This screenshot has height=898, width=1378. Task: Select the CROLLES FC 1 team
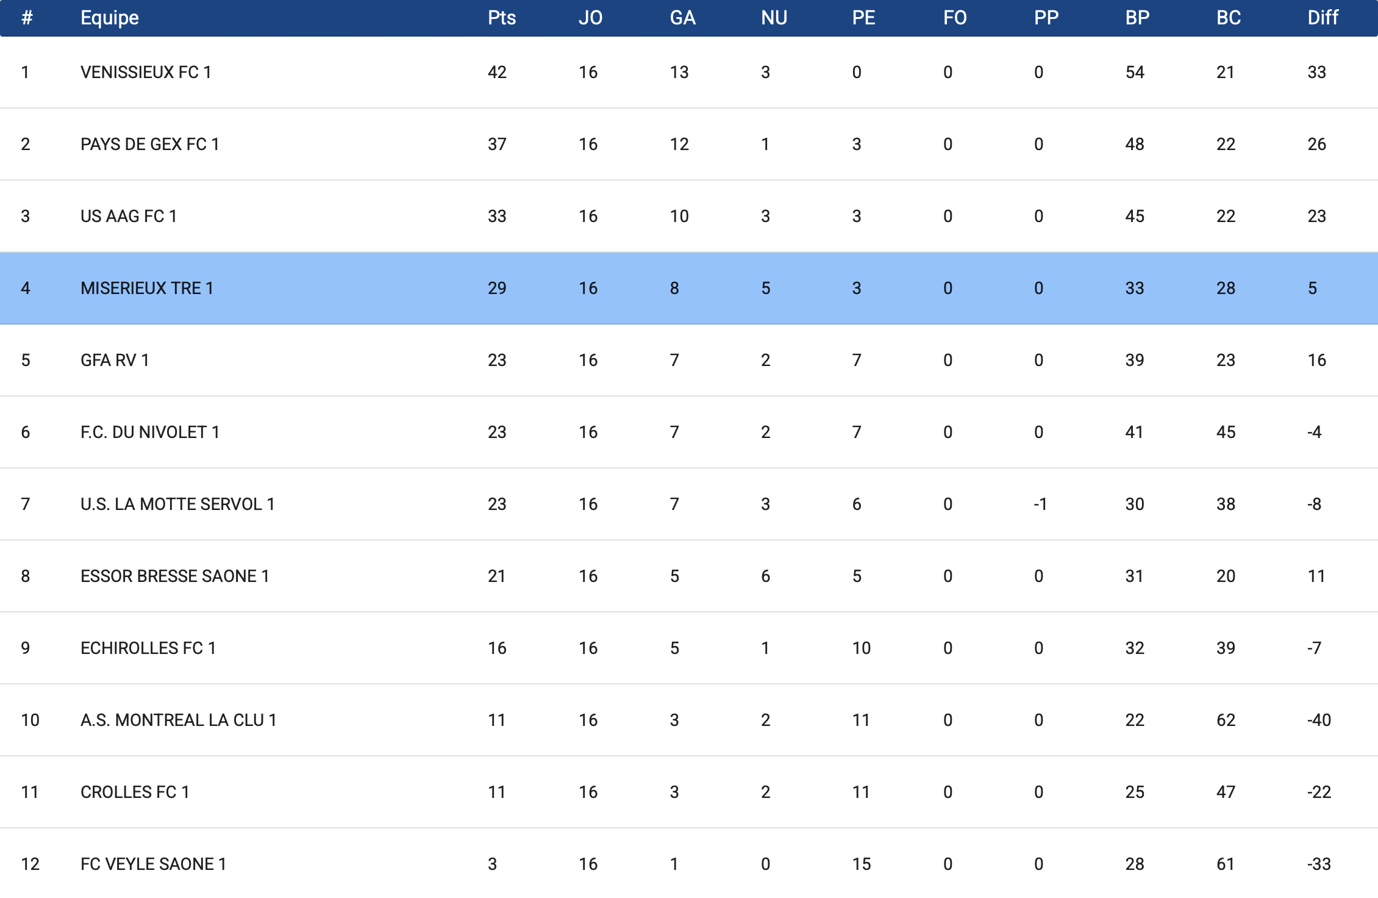point(135,792)
